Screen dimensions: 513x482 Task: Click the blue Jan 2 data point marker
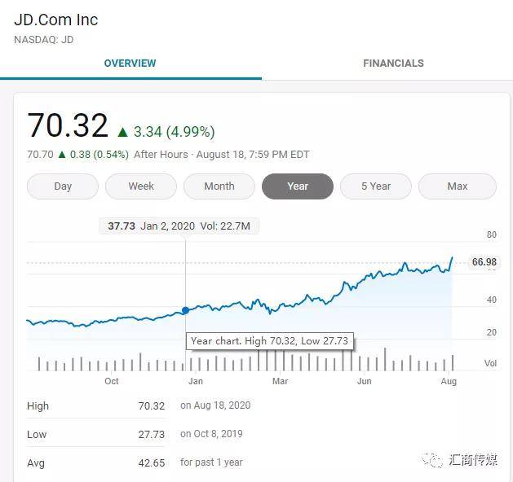pyautogui.click(x=185, y=310)
